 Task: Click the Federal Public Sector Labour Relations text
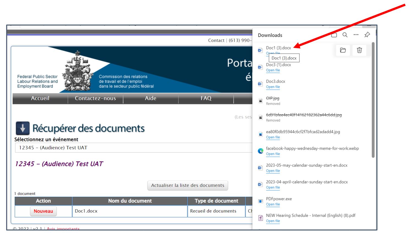[x=37, y=81]
